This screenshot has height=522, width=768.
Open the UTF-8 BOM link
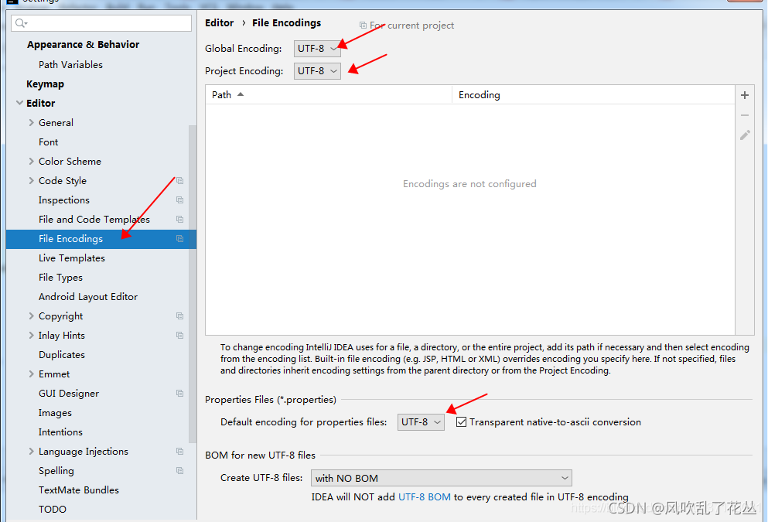[424, 497]
